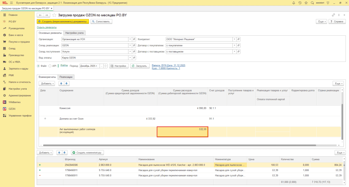Open Организация field linked item icon
The image size is (349, 187).
134,39
